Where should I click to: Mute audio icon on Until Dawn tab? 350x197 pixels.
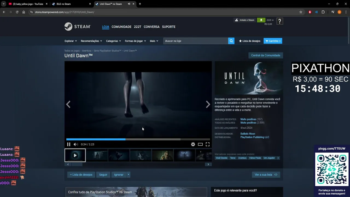(129, 4)
